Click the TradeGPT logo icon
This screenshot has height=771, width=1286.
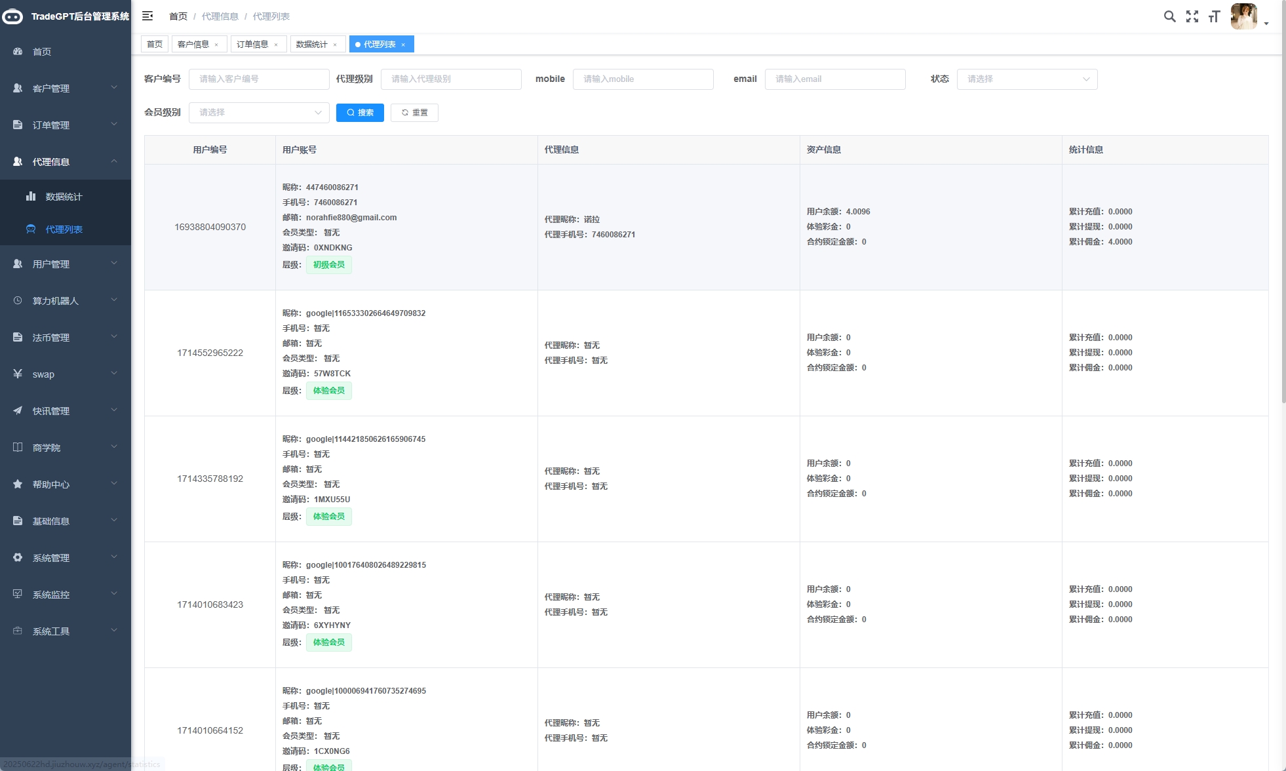pyautogui.click(x=12, y=16)
